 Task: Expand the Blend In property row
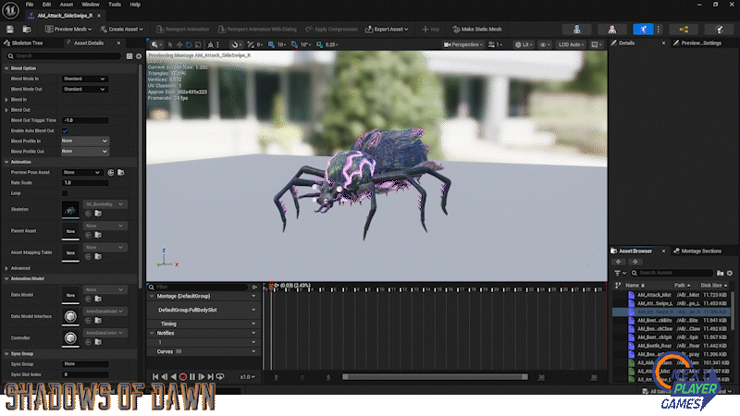tap(6, 100)
